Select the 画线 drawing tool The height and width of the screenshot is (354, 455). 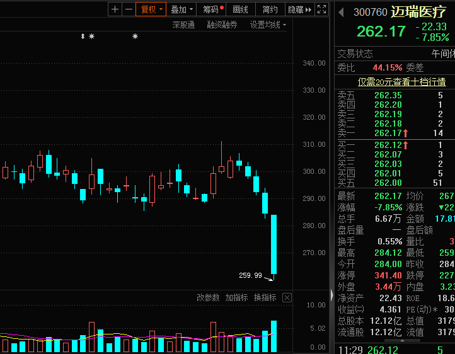(240, 9)
